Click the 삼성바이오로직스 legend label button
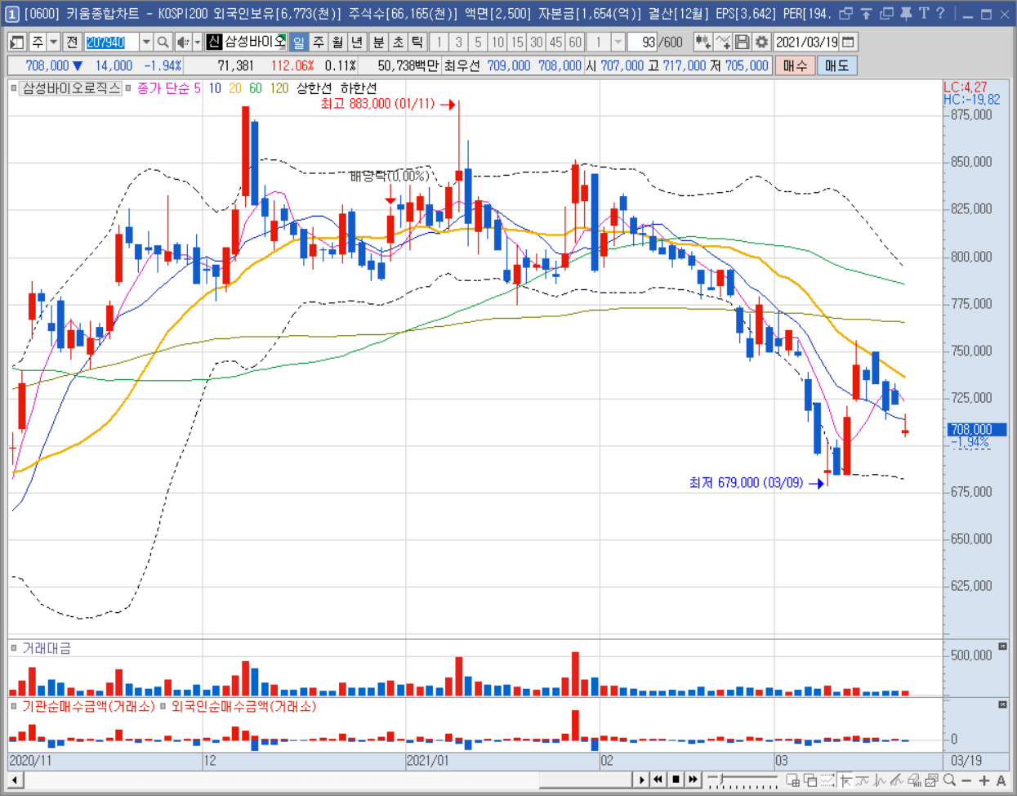Image resolution: width=1017 pixels, height=796 pixels. point(71,87)
